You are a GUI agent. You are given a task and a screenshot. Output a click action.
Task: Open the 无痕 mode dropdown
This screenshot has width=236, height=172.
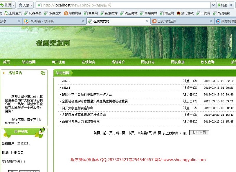tap(31, 5)
